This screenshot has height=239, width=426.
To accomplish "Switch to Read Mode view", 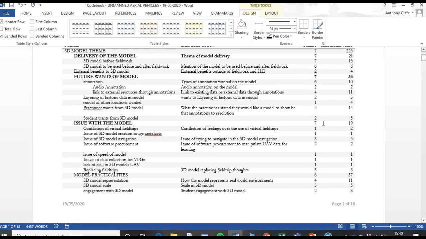I will 340,226.
